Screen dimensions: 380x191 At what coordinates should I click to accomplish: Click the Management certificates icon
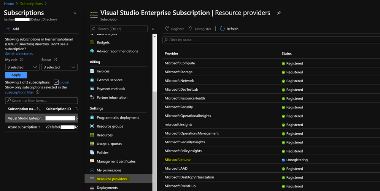coord(92,161)
